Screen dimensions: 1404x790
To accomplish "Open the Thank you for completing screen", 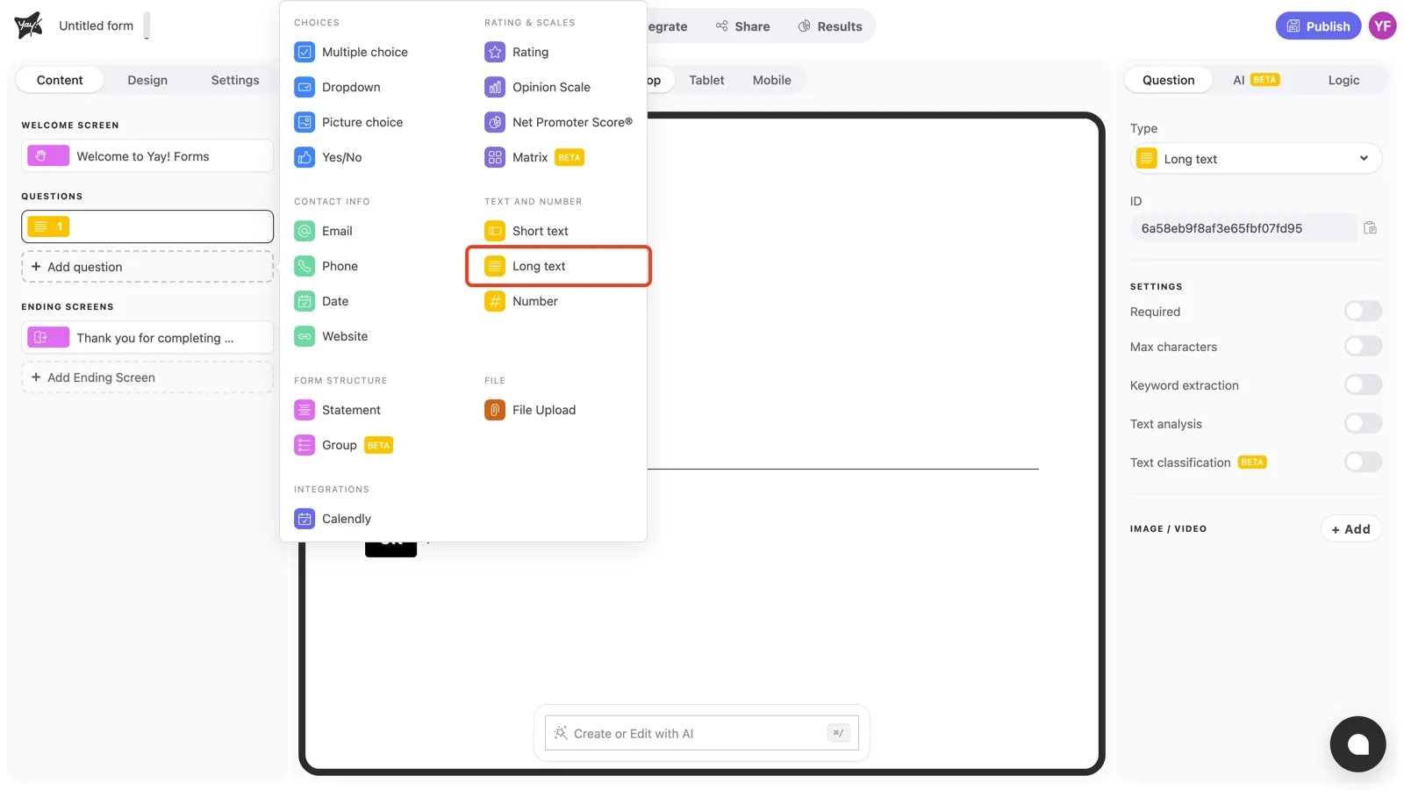I will pos(147,337).
